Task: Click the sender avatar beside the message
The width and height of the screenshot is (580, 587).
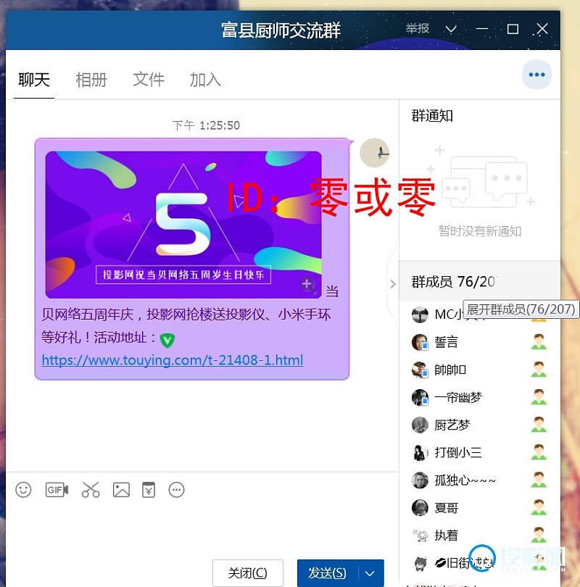Action: click(374, 153)
